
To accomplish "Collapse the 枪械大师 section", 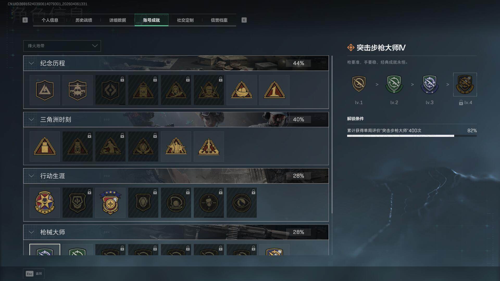I will pos(31,232).
